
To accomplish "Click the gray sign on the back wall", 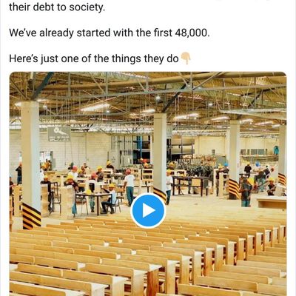I will tap(59, 134).
